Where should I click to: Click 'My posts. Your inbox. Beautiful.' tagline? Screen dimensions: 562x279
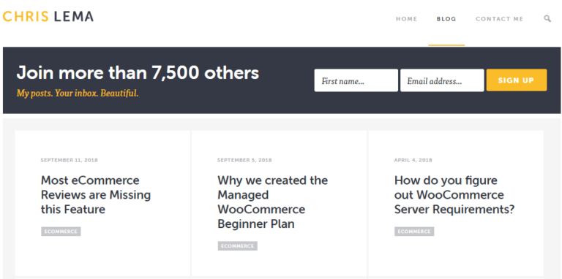[x=78, y=93]
